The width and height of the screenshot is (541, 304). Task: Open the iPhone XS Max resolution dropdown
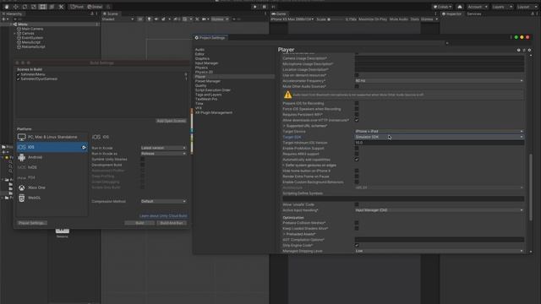point(292,19)
